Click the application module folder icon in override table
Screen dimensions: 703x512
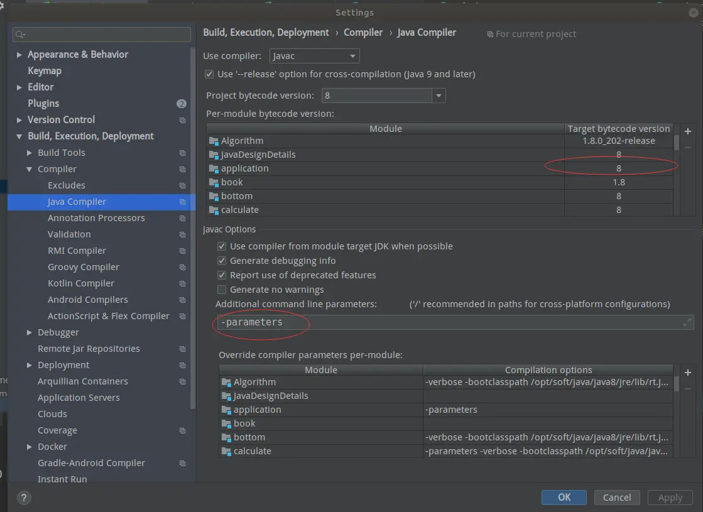coord(226,410)
